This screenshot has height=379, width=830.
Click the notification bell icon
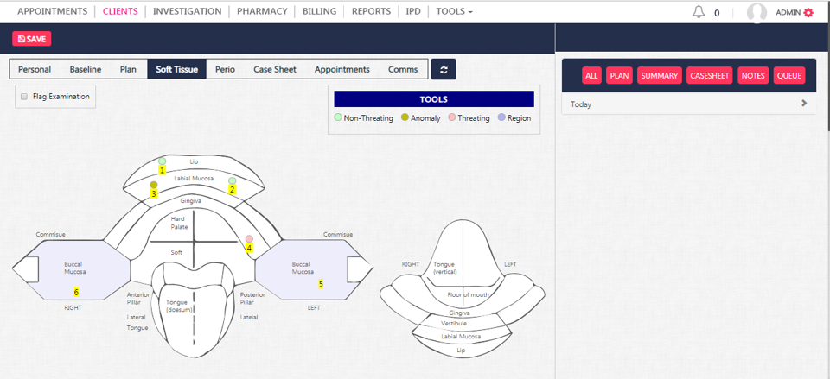click(x=699, y=12)
